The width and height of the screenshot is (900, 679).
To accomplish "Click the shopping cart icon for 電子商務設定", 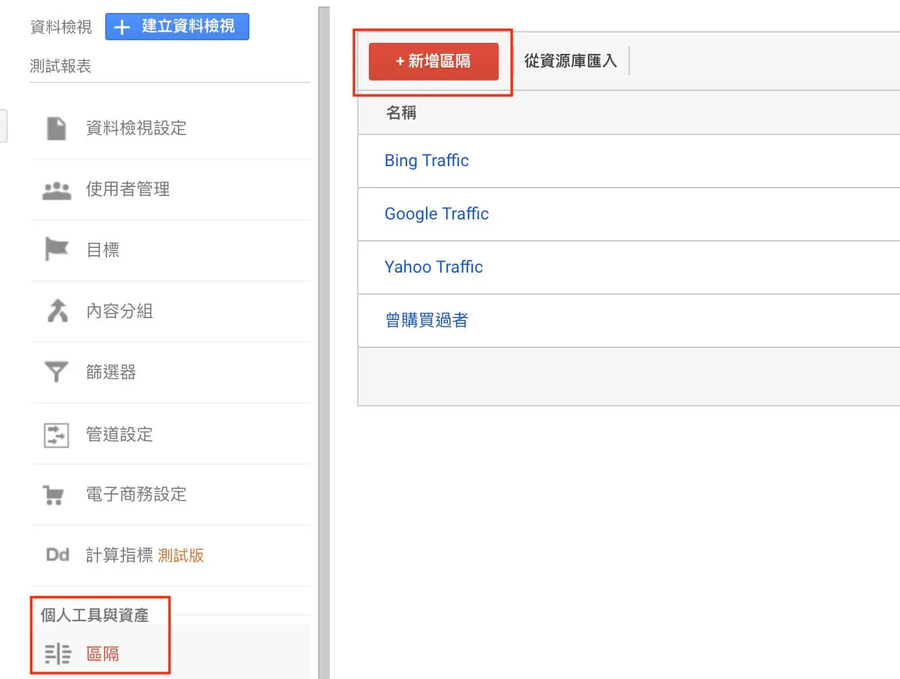I will point(55,495).
